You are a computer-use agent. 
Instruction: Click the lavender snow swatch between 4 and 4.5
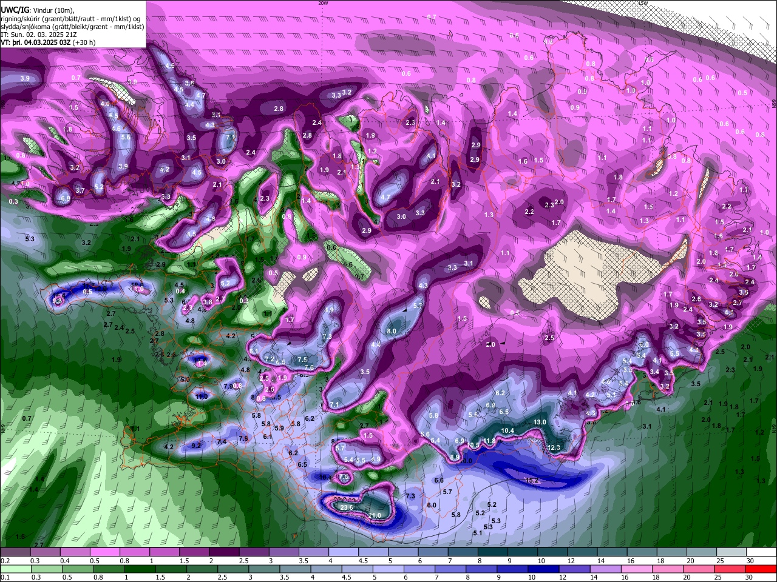coord(342,552)
